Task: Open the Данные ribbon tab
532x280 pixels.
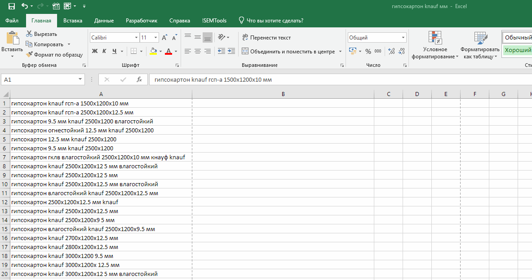Action: 104,21
